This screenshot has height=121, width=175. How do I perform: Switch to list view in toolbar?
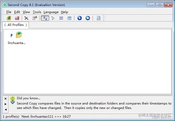pyautogui.click(x=61, y=18)
